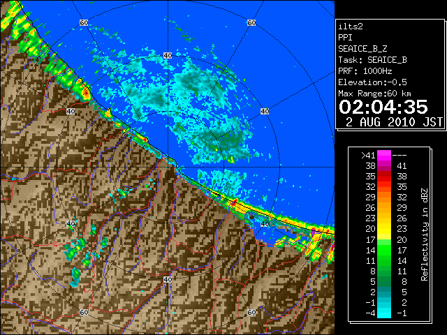This screenshot has height=335, width=447.
Task: Click the 'PRF: 1000Hz' value
Action: [365, 71]
